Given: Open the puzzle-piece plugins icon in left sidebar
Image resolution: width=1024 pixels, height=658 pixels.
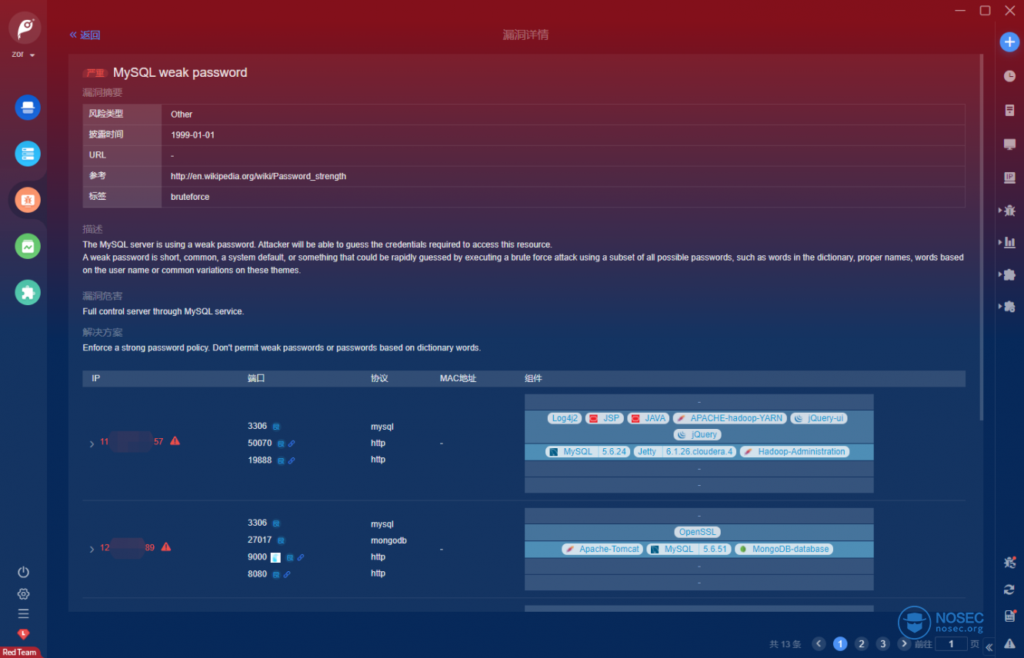Looking at the screenshot, I should pos(28,292).
